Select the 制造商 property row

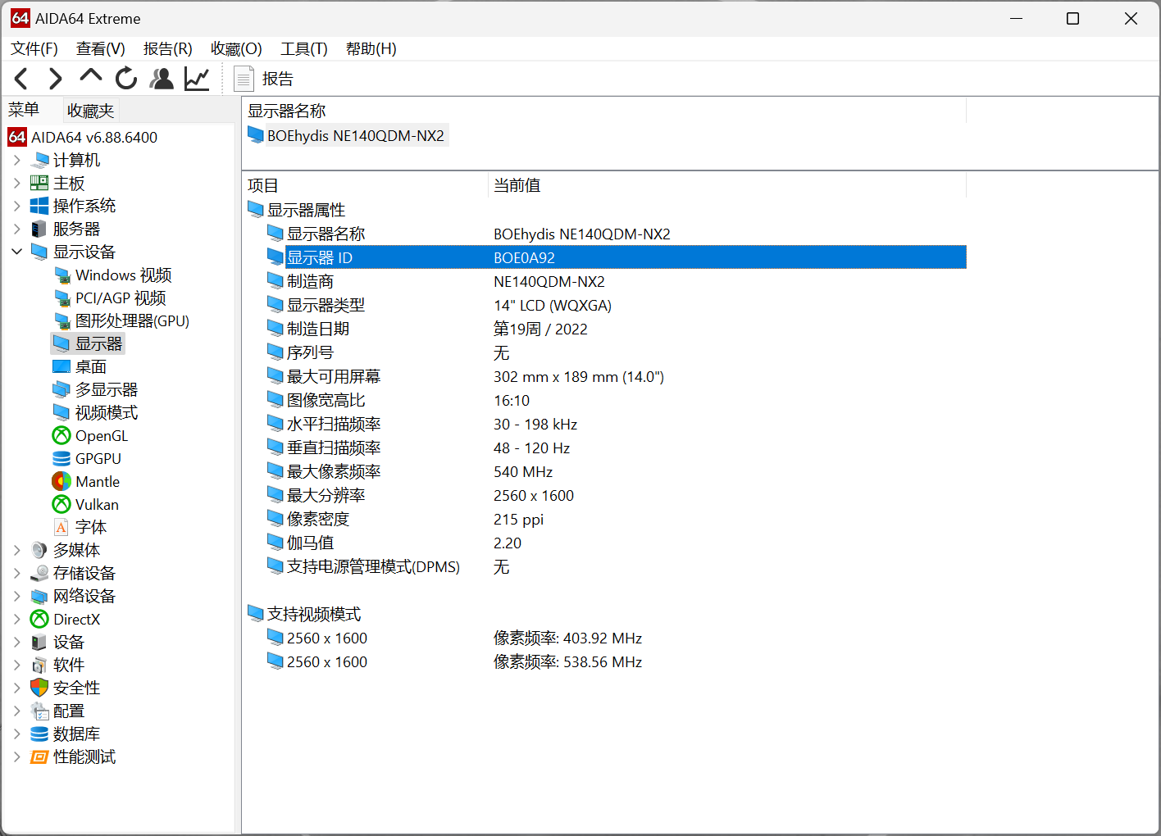pyautogui.click(x=616, y=281)
